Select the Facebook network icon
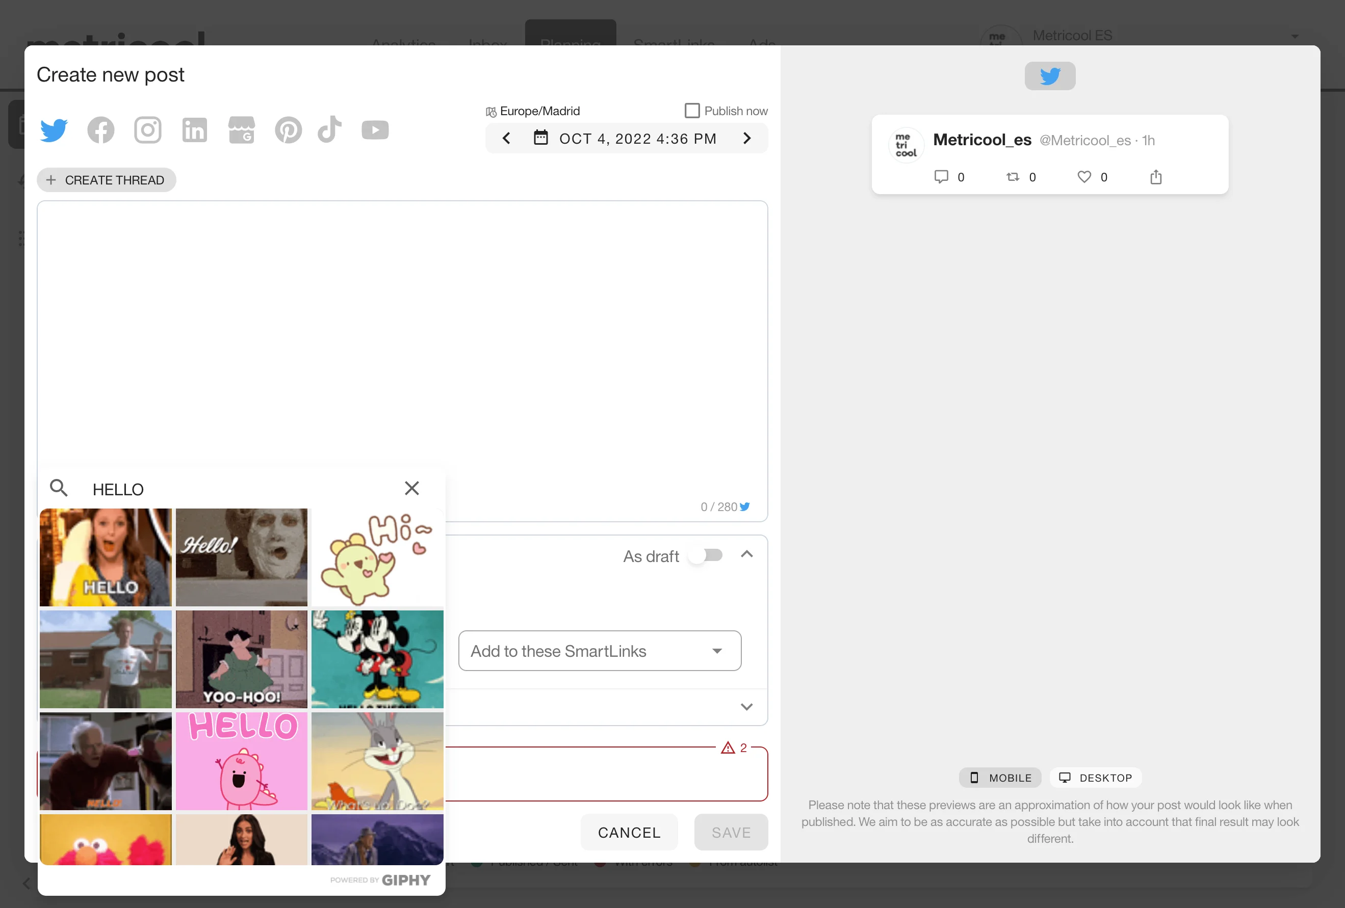Screen dimensions: 1345x908 tap(101, 130)
